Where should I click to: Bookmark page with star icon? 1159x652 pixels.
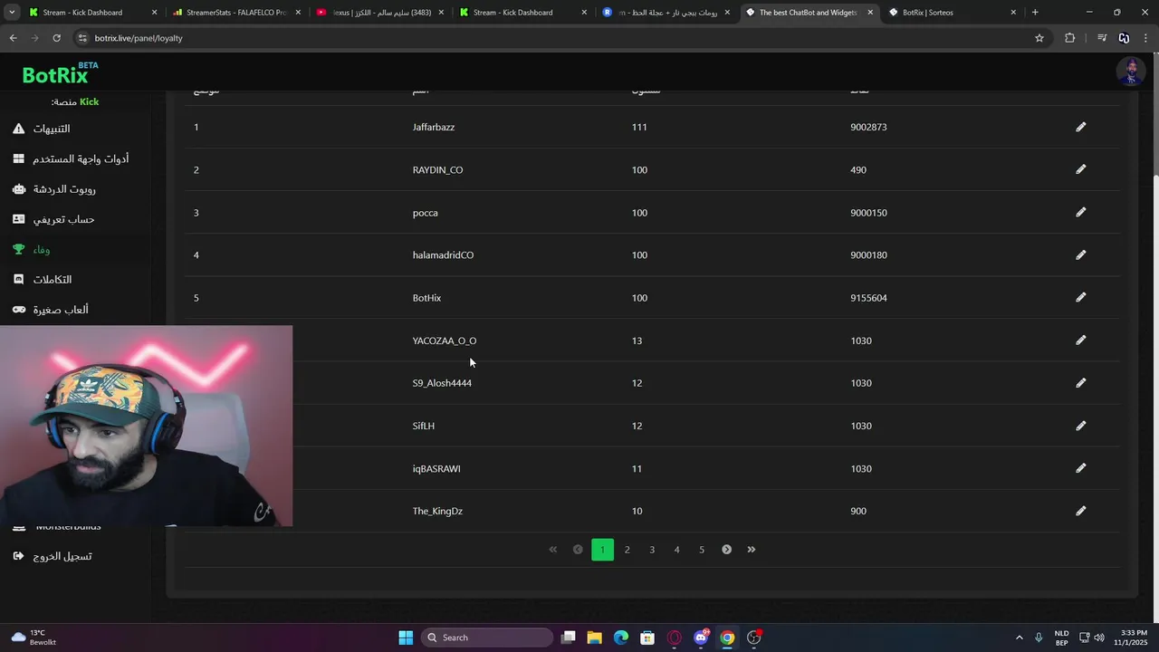coord(1039,38)
